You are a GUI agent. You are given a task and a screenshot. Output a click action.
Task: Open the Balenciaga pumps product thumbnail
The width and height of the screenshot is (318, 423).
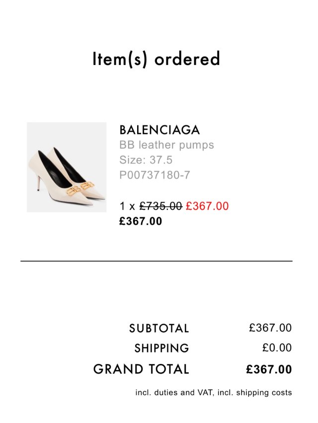click(x=67, y=167)
